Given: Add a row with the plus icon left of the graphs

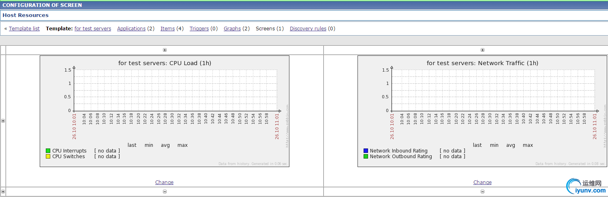Looking at the screenshot, I should [3, 121].
